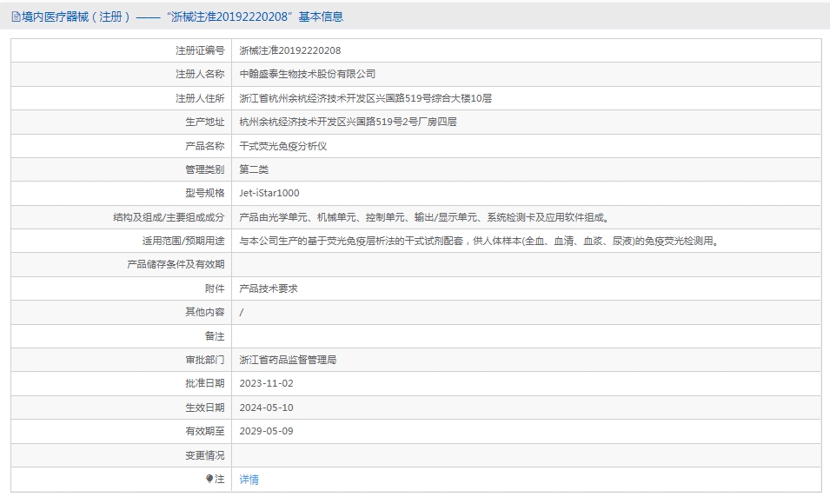Click the 生效日期 row label
The height and width of the screenshot is (497, 830).
(205, 408)
